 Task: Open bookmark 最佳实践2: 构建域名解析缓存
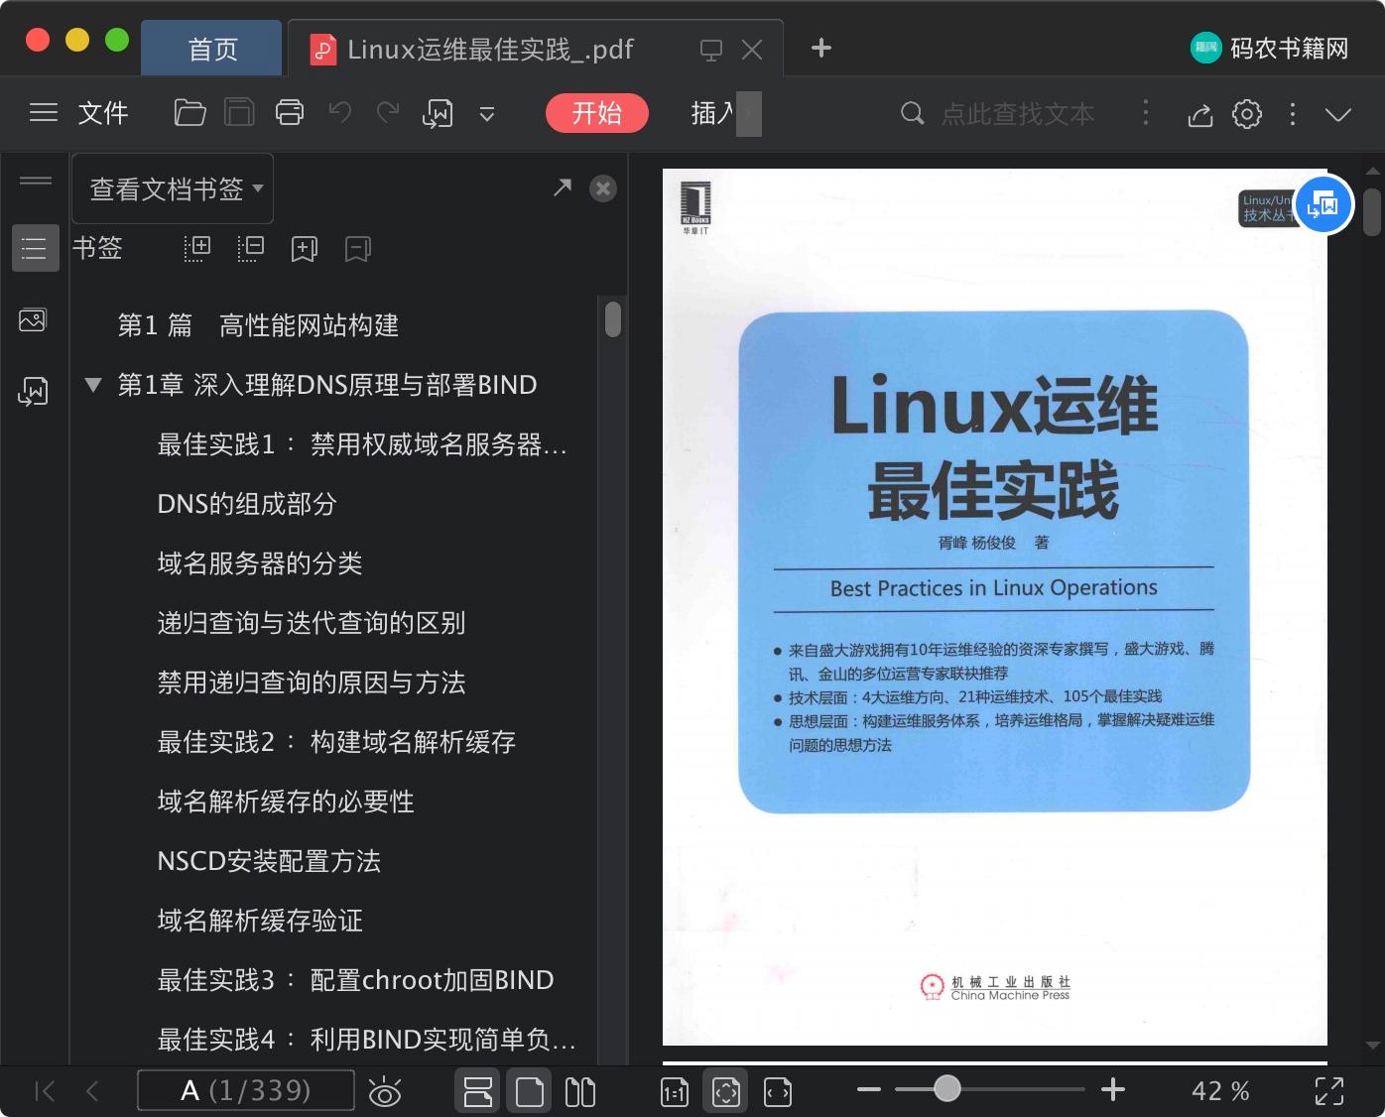tap(336, 742)
